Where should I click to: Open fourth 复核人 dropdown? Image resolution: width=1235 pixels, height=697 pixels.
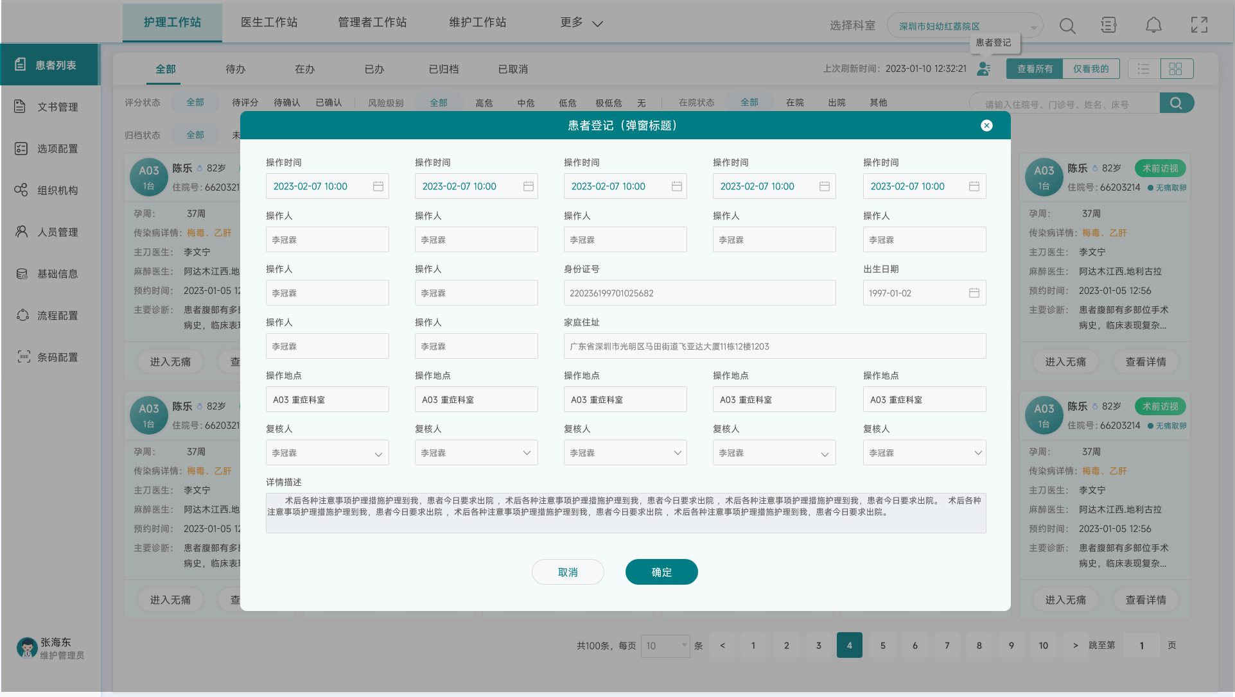click(x=774, y=452)
